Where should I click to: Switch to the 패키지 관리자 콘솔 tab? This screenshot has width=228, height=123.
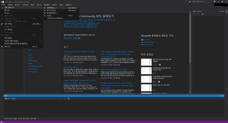(x=10, y=119)
